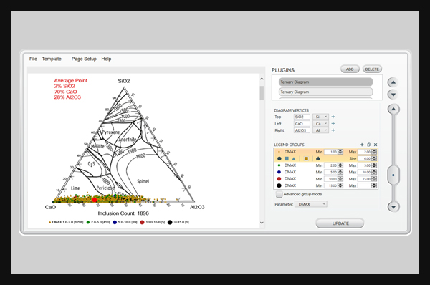Click the fill bucket icon in legend row
430x285 pixels.
(x=318, y=159)
